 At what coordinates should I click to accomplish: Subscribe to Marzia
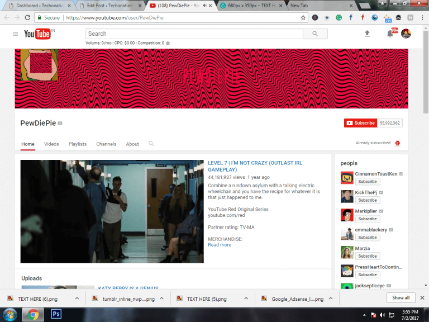[368, 256]
